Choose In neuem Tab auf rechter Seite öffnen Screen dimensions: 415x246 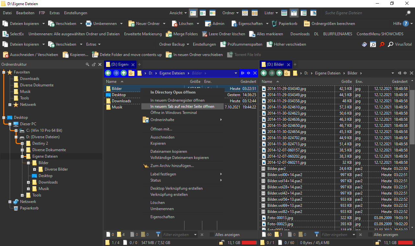[x=182, y=106]
